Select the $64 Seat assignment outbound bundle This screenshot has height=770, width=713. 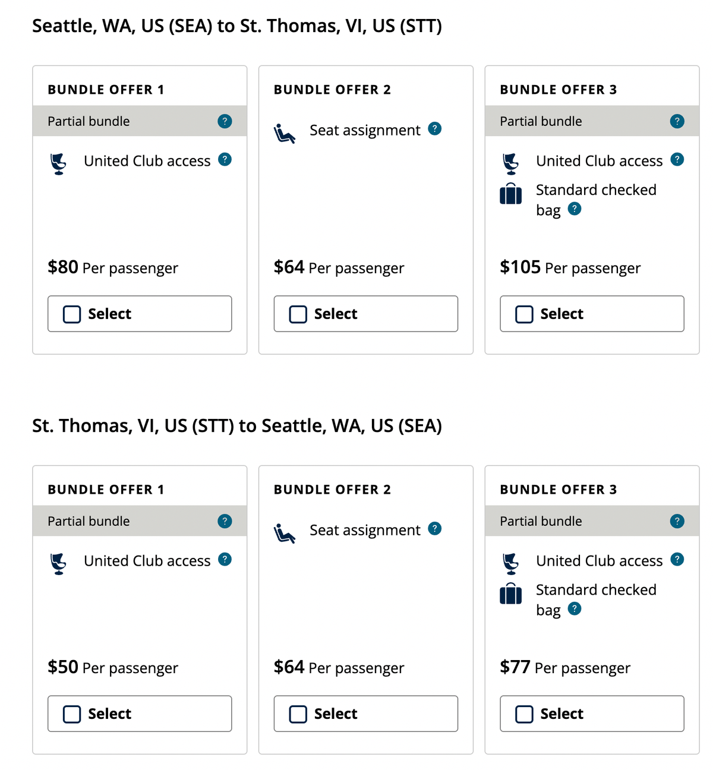(297, 314)
